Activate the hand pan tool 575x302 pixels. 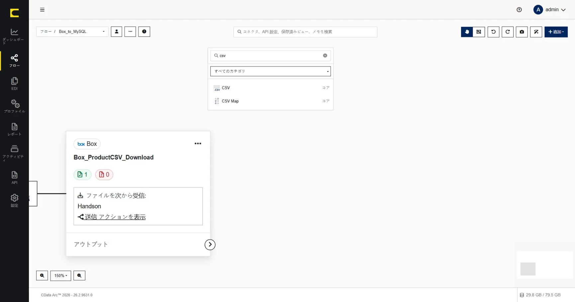pyautogui.click(x=467, y=32)
